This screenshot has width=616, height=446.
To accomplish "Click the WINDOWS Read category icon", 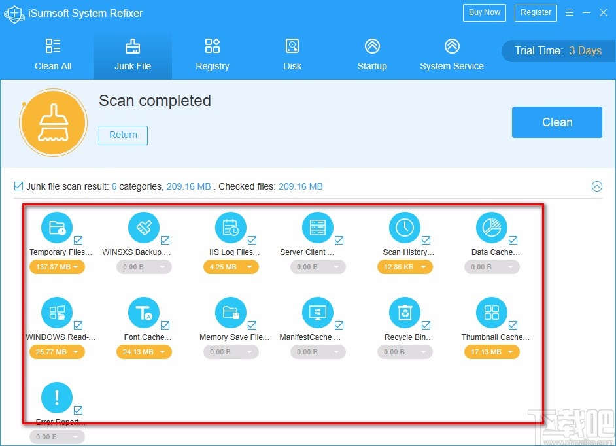I will tap(57, 313).
